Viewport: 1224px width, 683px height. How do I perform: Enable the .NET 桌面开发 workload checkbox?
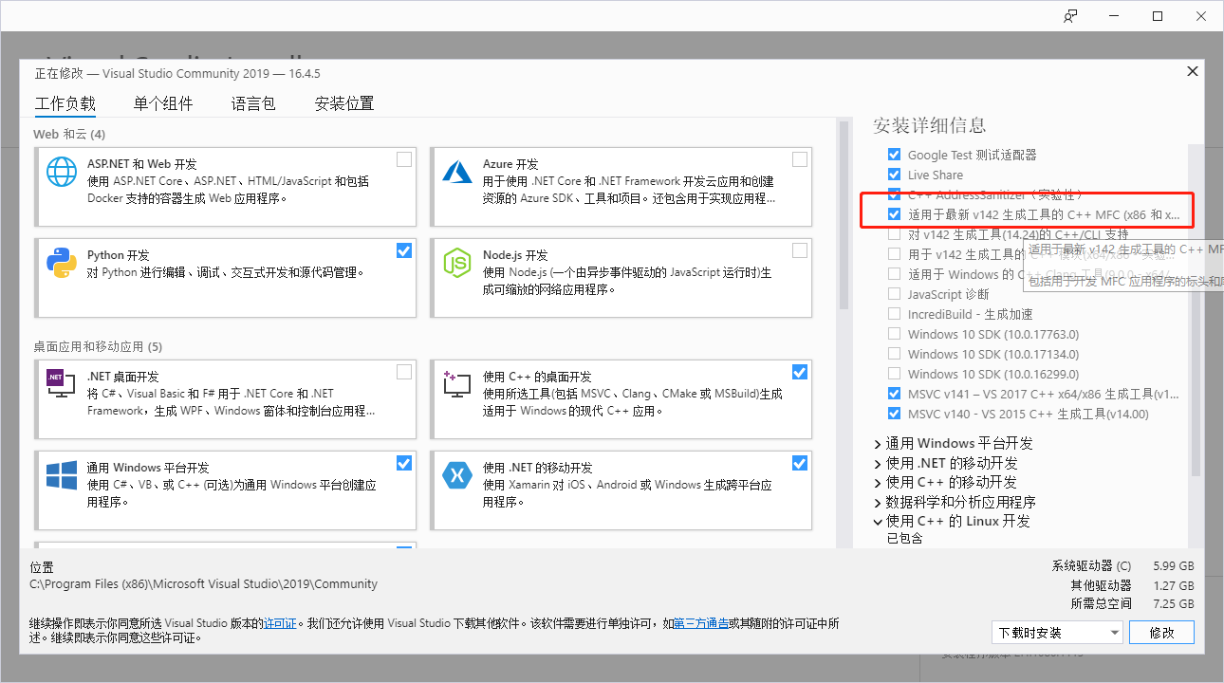[x=404, y=371]
